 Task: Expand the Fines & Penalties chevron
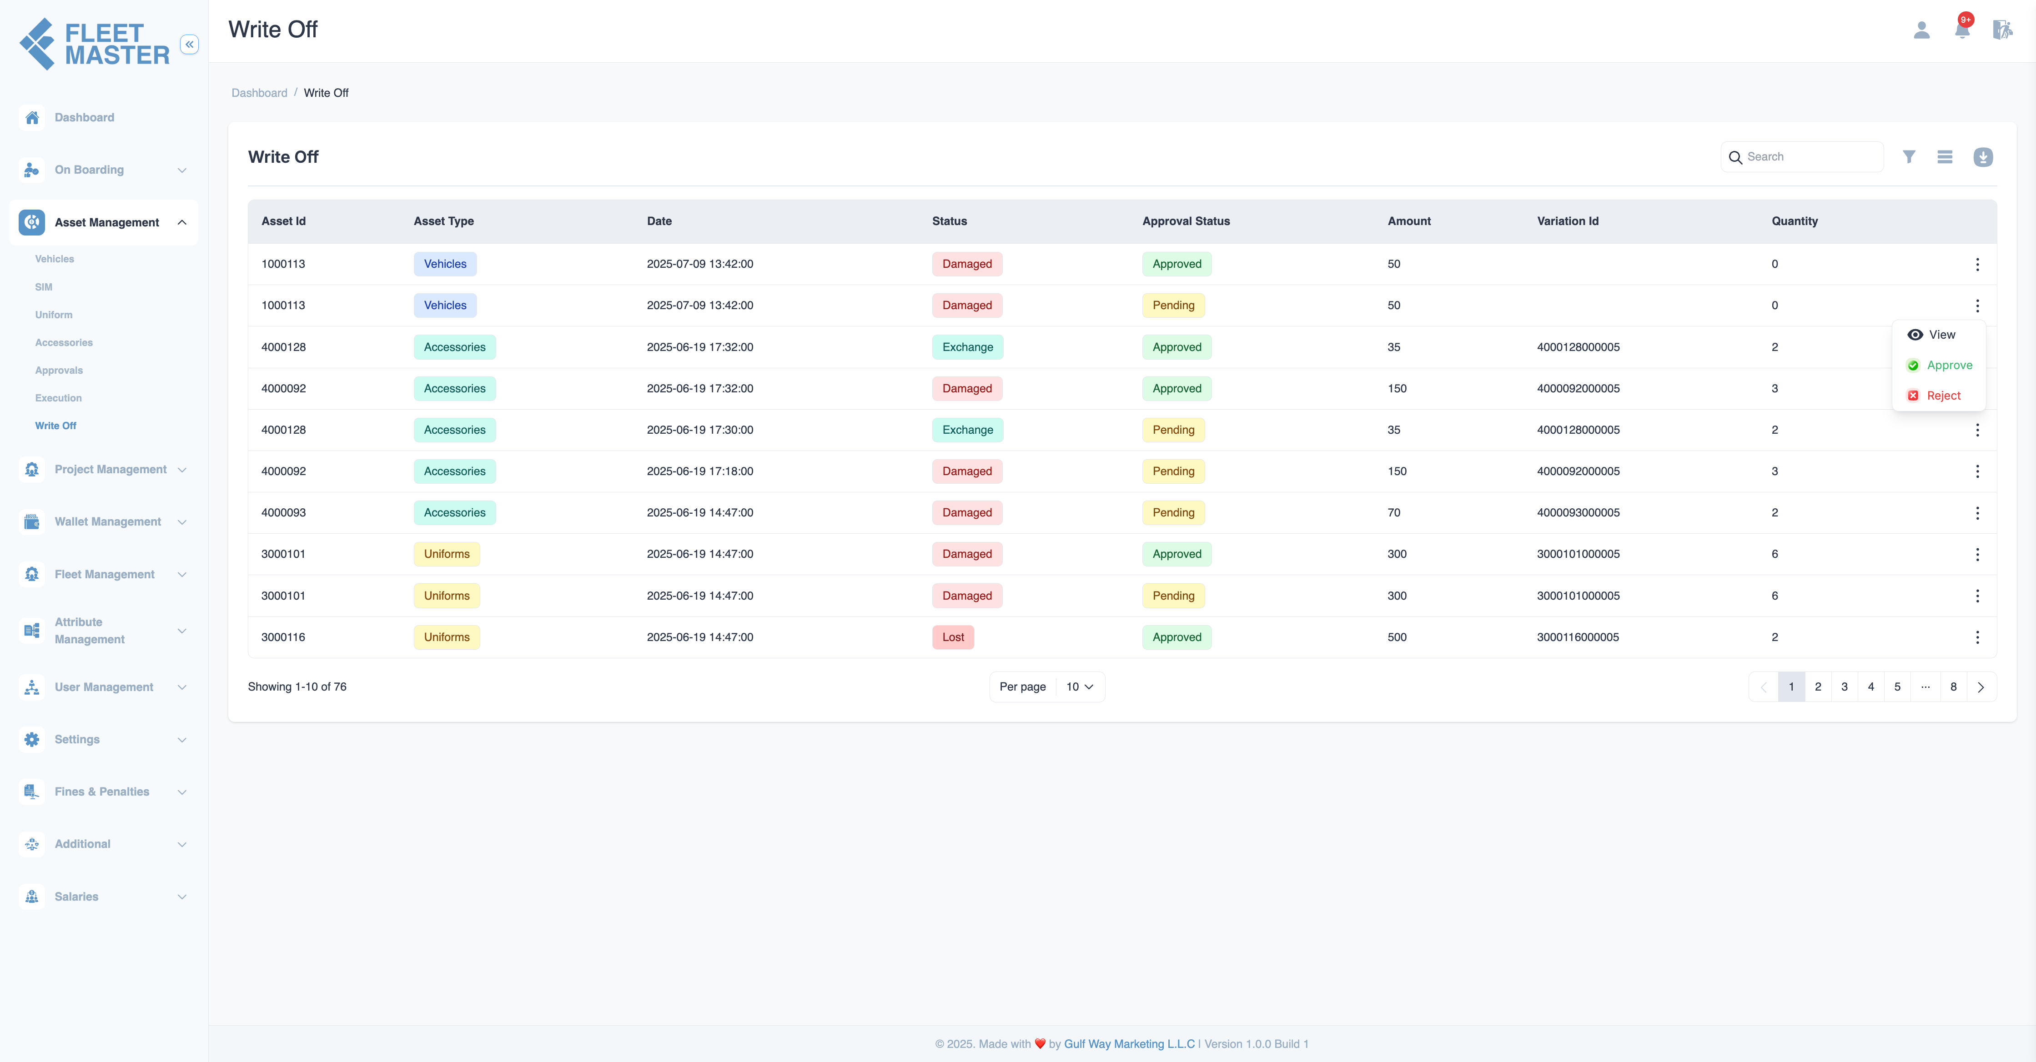point(182,792)
